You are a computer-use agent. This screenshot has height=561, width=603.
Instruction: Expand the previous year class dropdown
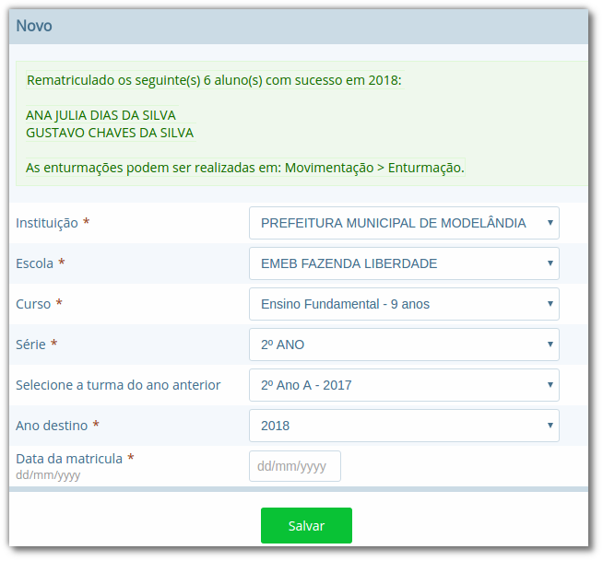point(404,385)
